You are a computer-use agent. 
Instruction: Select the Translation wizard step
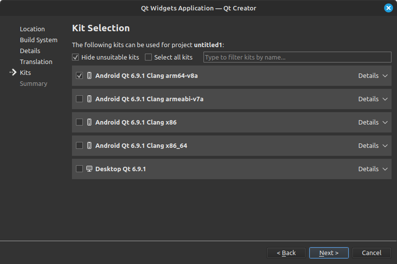click(x=36, y=62)
